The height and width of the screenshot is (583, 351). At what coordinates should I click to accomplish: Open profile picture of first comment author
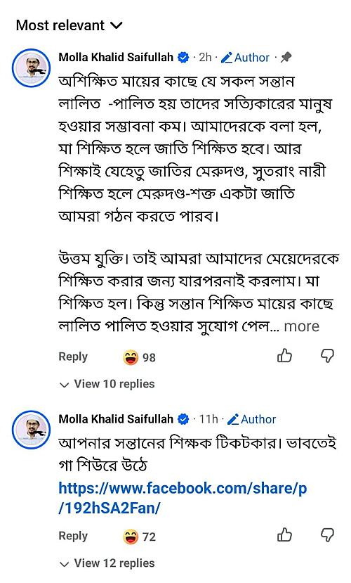31,68
